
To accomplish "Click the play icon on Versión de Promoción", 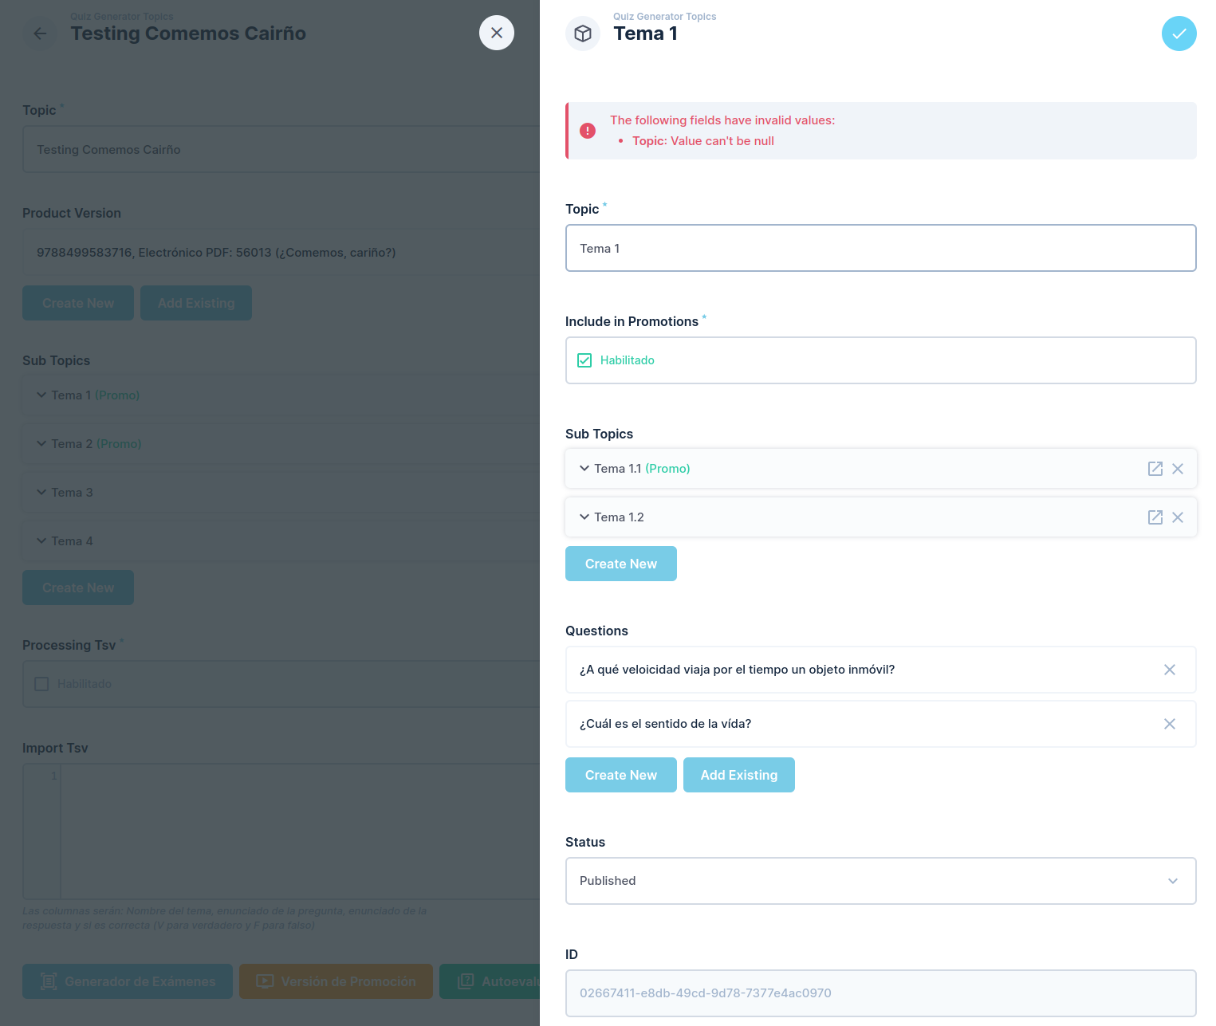I will click(x=264, y=981).
